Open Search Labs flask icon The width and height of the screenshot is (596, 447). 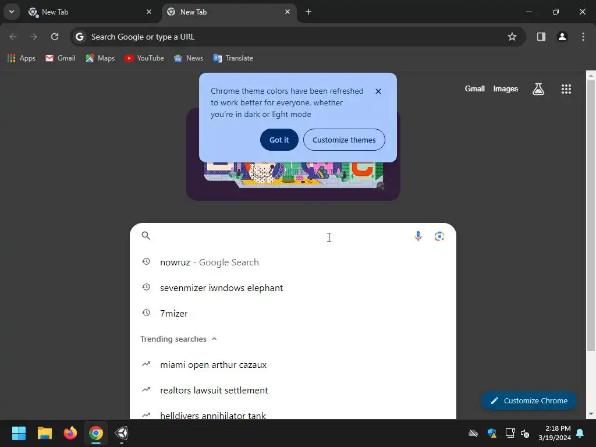(538, 89)
